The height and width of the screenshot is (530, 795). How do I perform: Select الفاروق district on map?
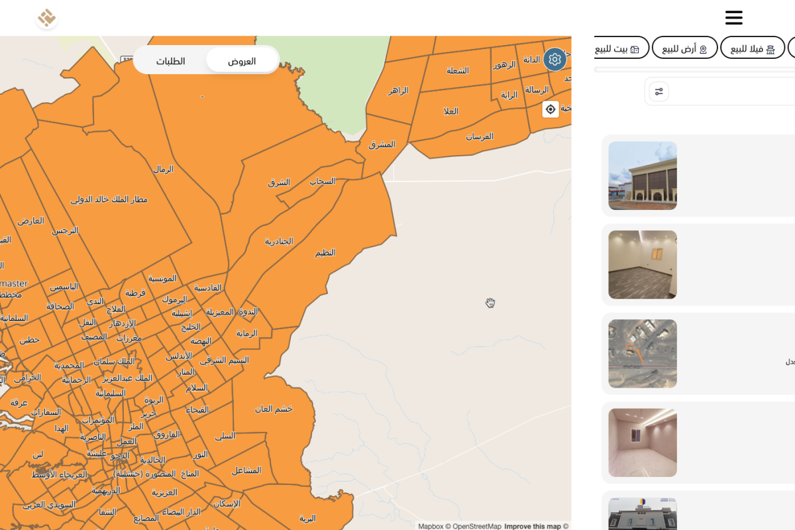[167, 435]
